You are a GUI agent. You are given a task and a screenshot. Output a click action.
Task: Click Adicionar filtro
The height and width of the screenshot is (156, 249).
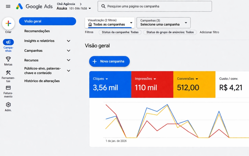tap(209, 32)
